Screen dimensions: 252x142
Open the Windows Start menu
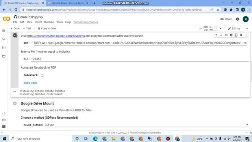(4, 139)
